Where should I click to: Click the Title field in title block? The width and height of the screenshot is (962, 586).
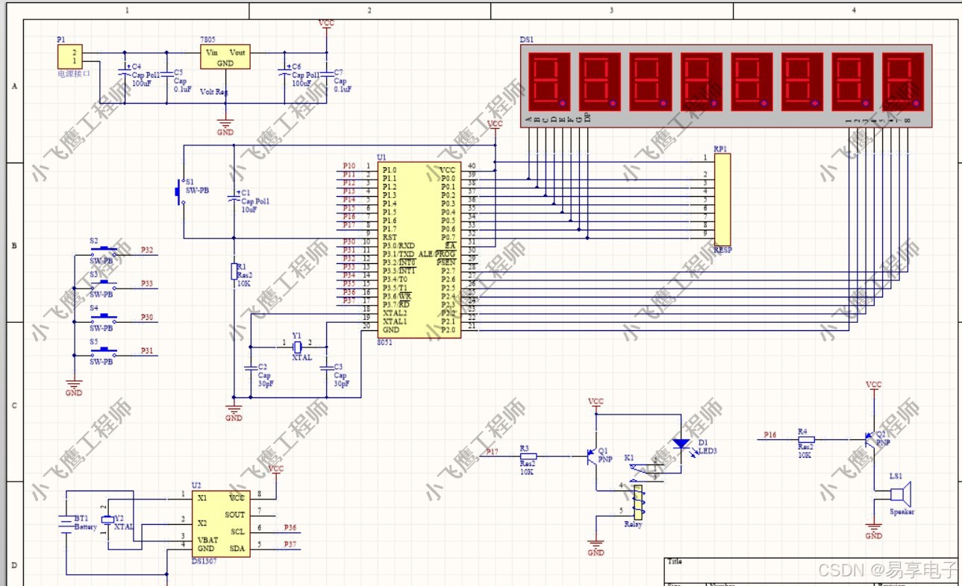tap(810, 570)
